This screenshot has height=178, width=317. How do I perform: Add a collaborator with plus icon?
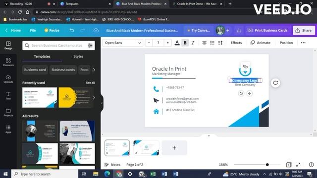click(228, 30)
